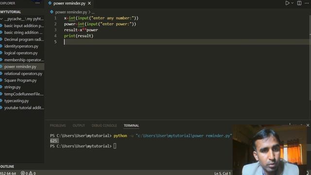Split the editor right
Viewport: 311px width, 175px height.
point(299,3)
